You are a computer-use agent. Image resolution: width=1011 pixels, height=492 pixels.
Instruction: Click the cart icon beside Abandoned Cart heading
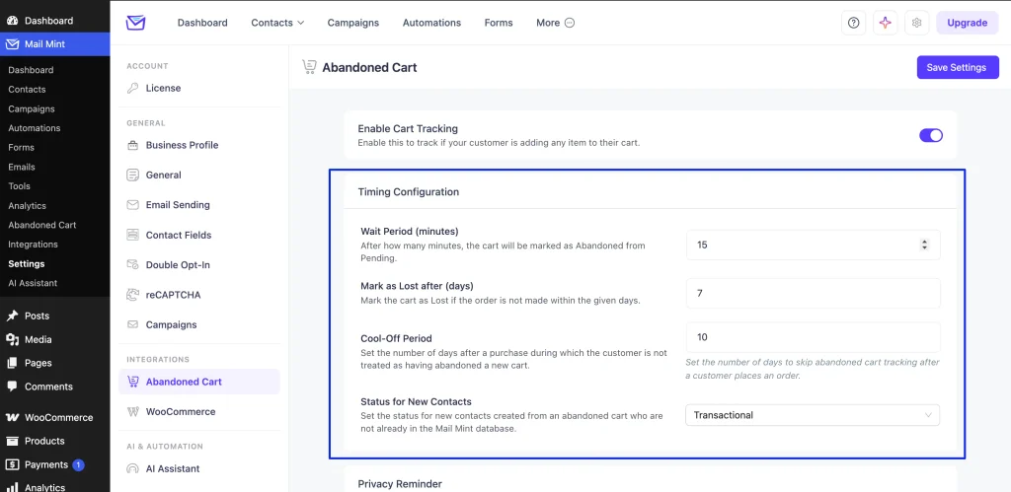[309, 67]
